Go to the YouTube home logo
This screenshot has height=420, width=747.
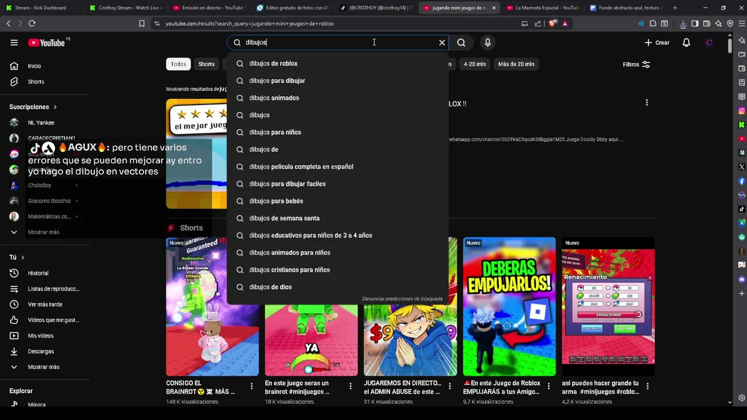pyautogui.click(x=47, y=43)
